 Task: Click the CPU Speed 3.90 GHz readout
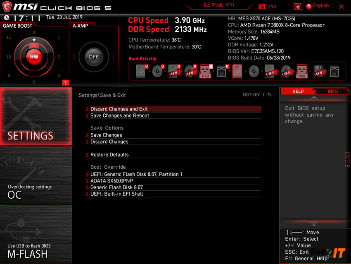click(x=166, y=20)
